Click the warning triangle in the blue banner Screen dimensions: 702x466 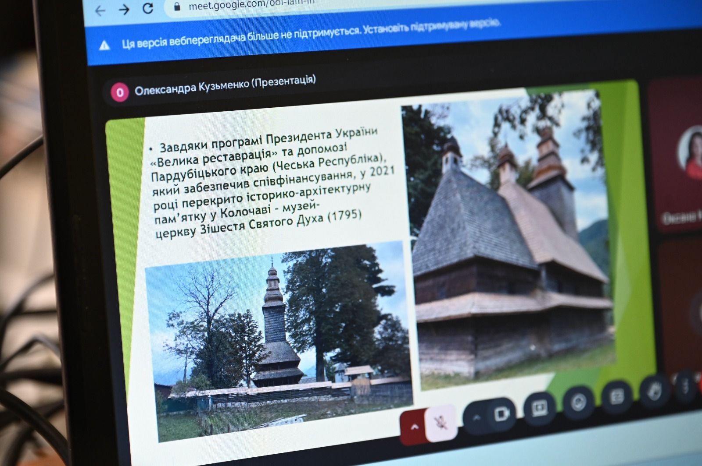click(104, 45)
